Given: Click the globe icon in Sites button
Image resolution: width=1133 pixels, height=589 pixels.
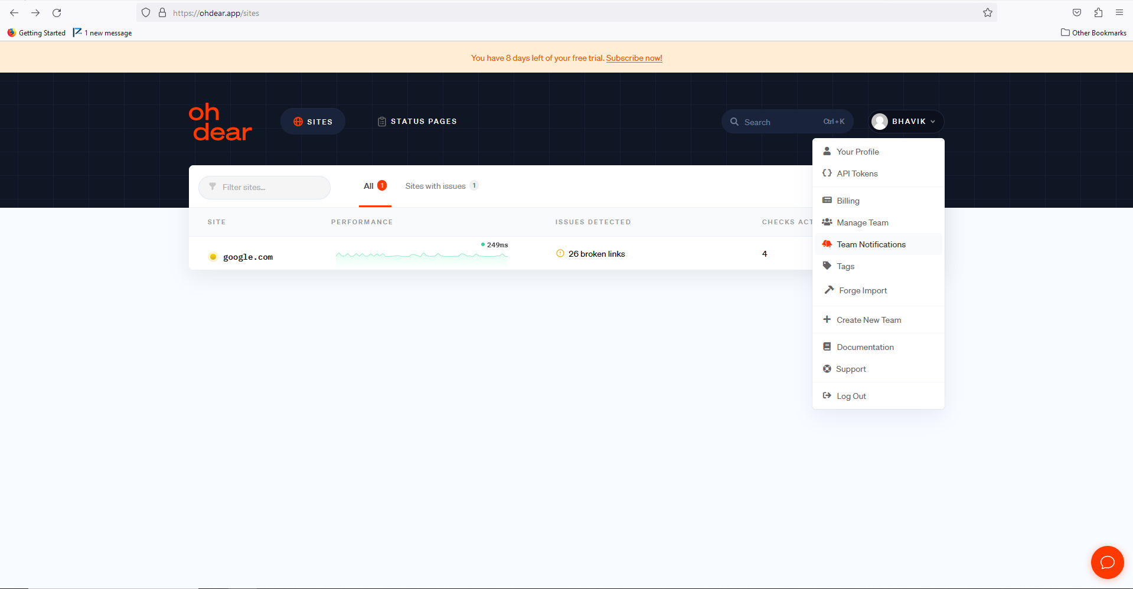Looking at the screenshot, I should point(298,122).
